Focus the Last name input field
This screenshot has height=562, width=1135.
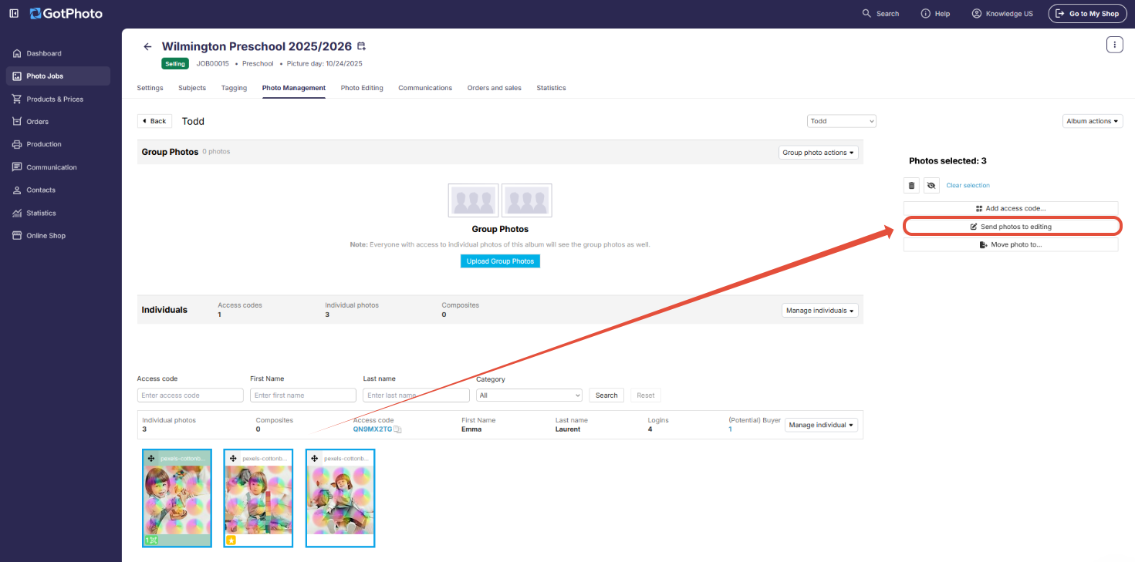417,395
